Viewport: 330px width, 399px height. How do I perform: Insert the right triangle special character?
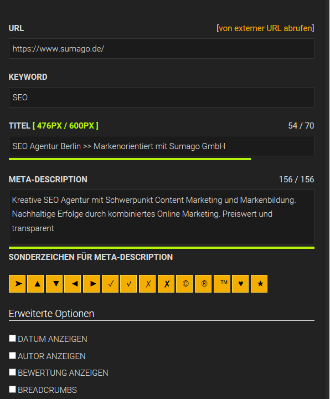click(91, 284)
